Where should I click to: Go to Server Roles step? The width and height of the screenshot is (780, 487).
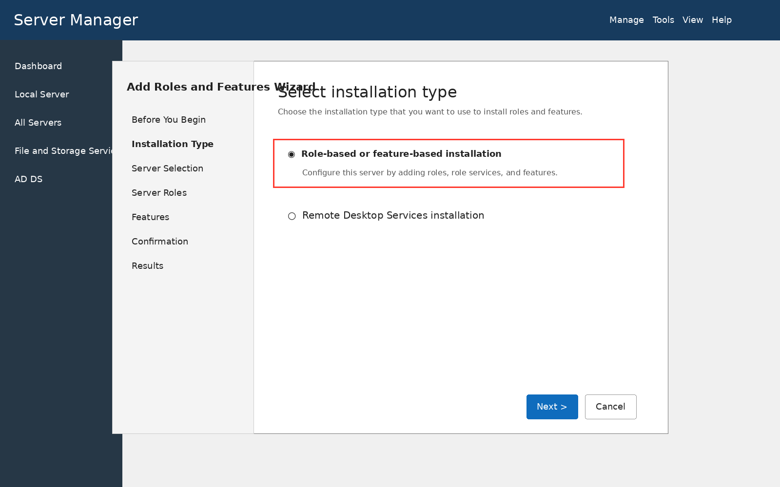click(x=159, y=193)
